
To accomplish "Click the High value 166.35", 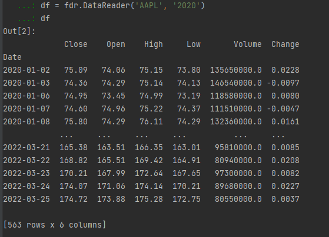I will [149, 147].
